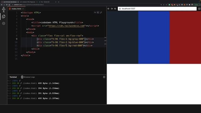Switch to the third browser tab
This screenshot has height=113, width=201.
point(47,2)
